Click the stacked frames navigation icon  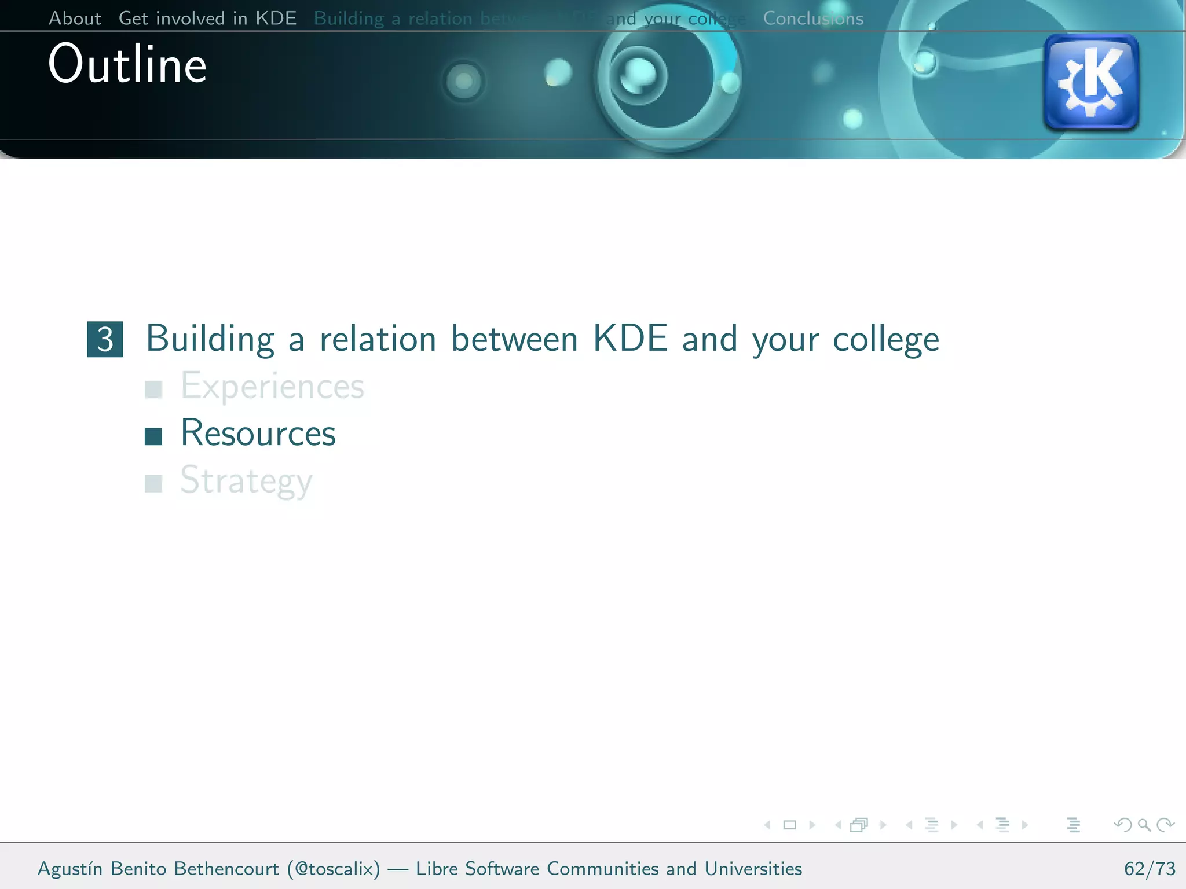(859, 825)
